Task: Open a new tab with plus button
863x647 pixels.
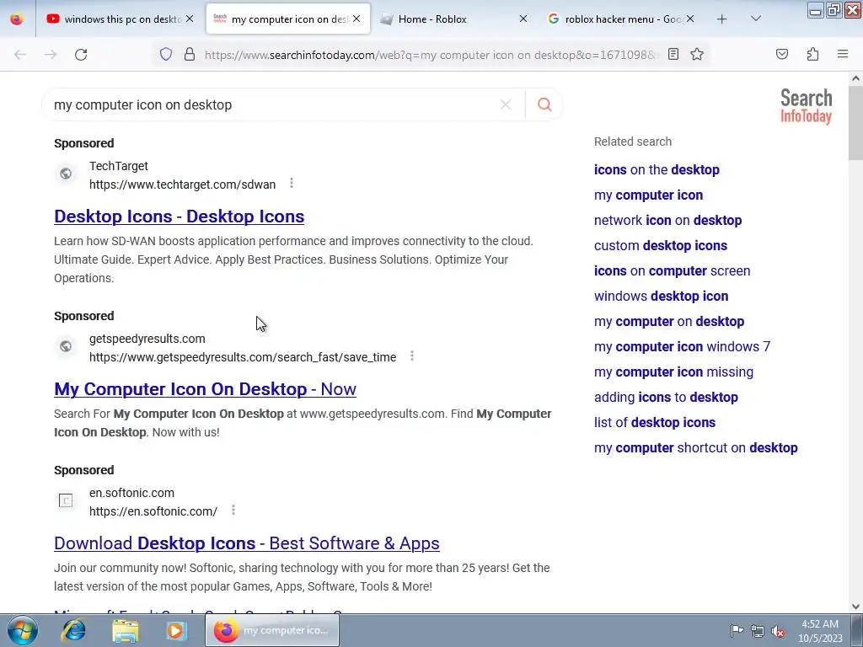Action: click(721, 19)
